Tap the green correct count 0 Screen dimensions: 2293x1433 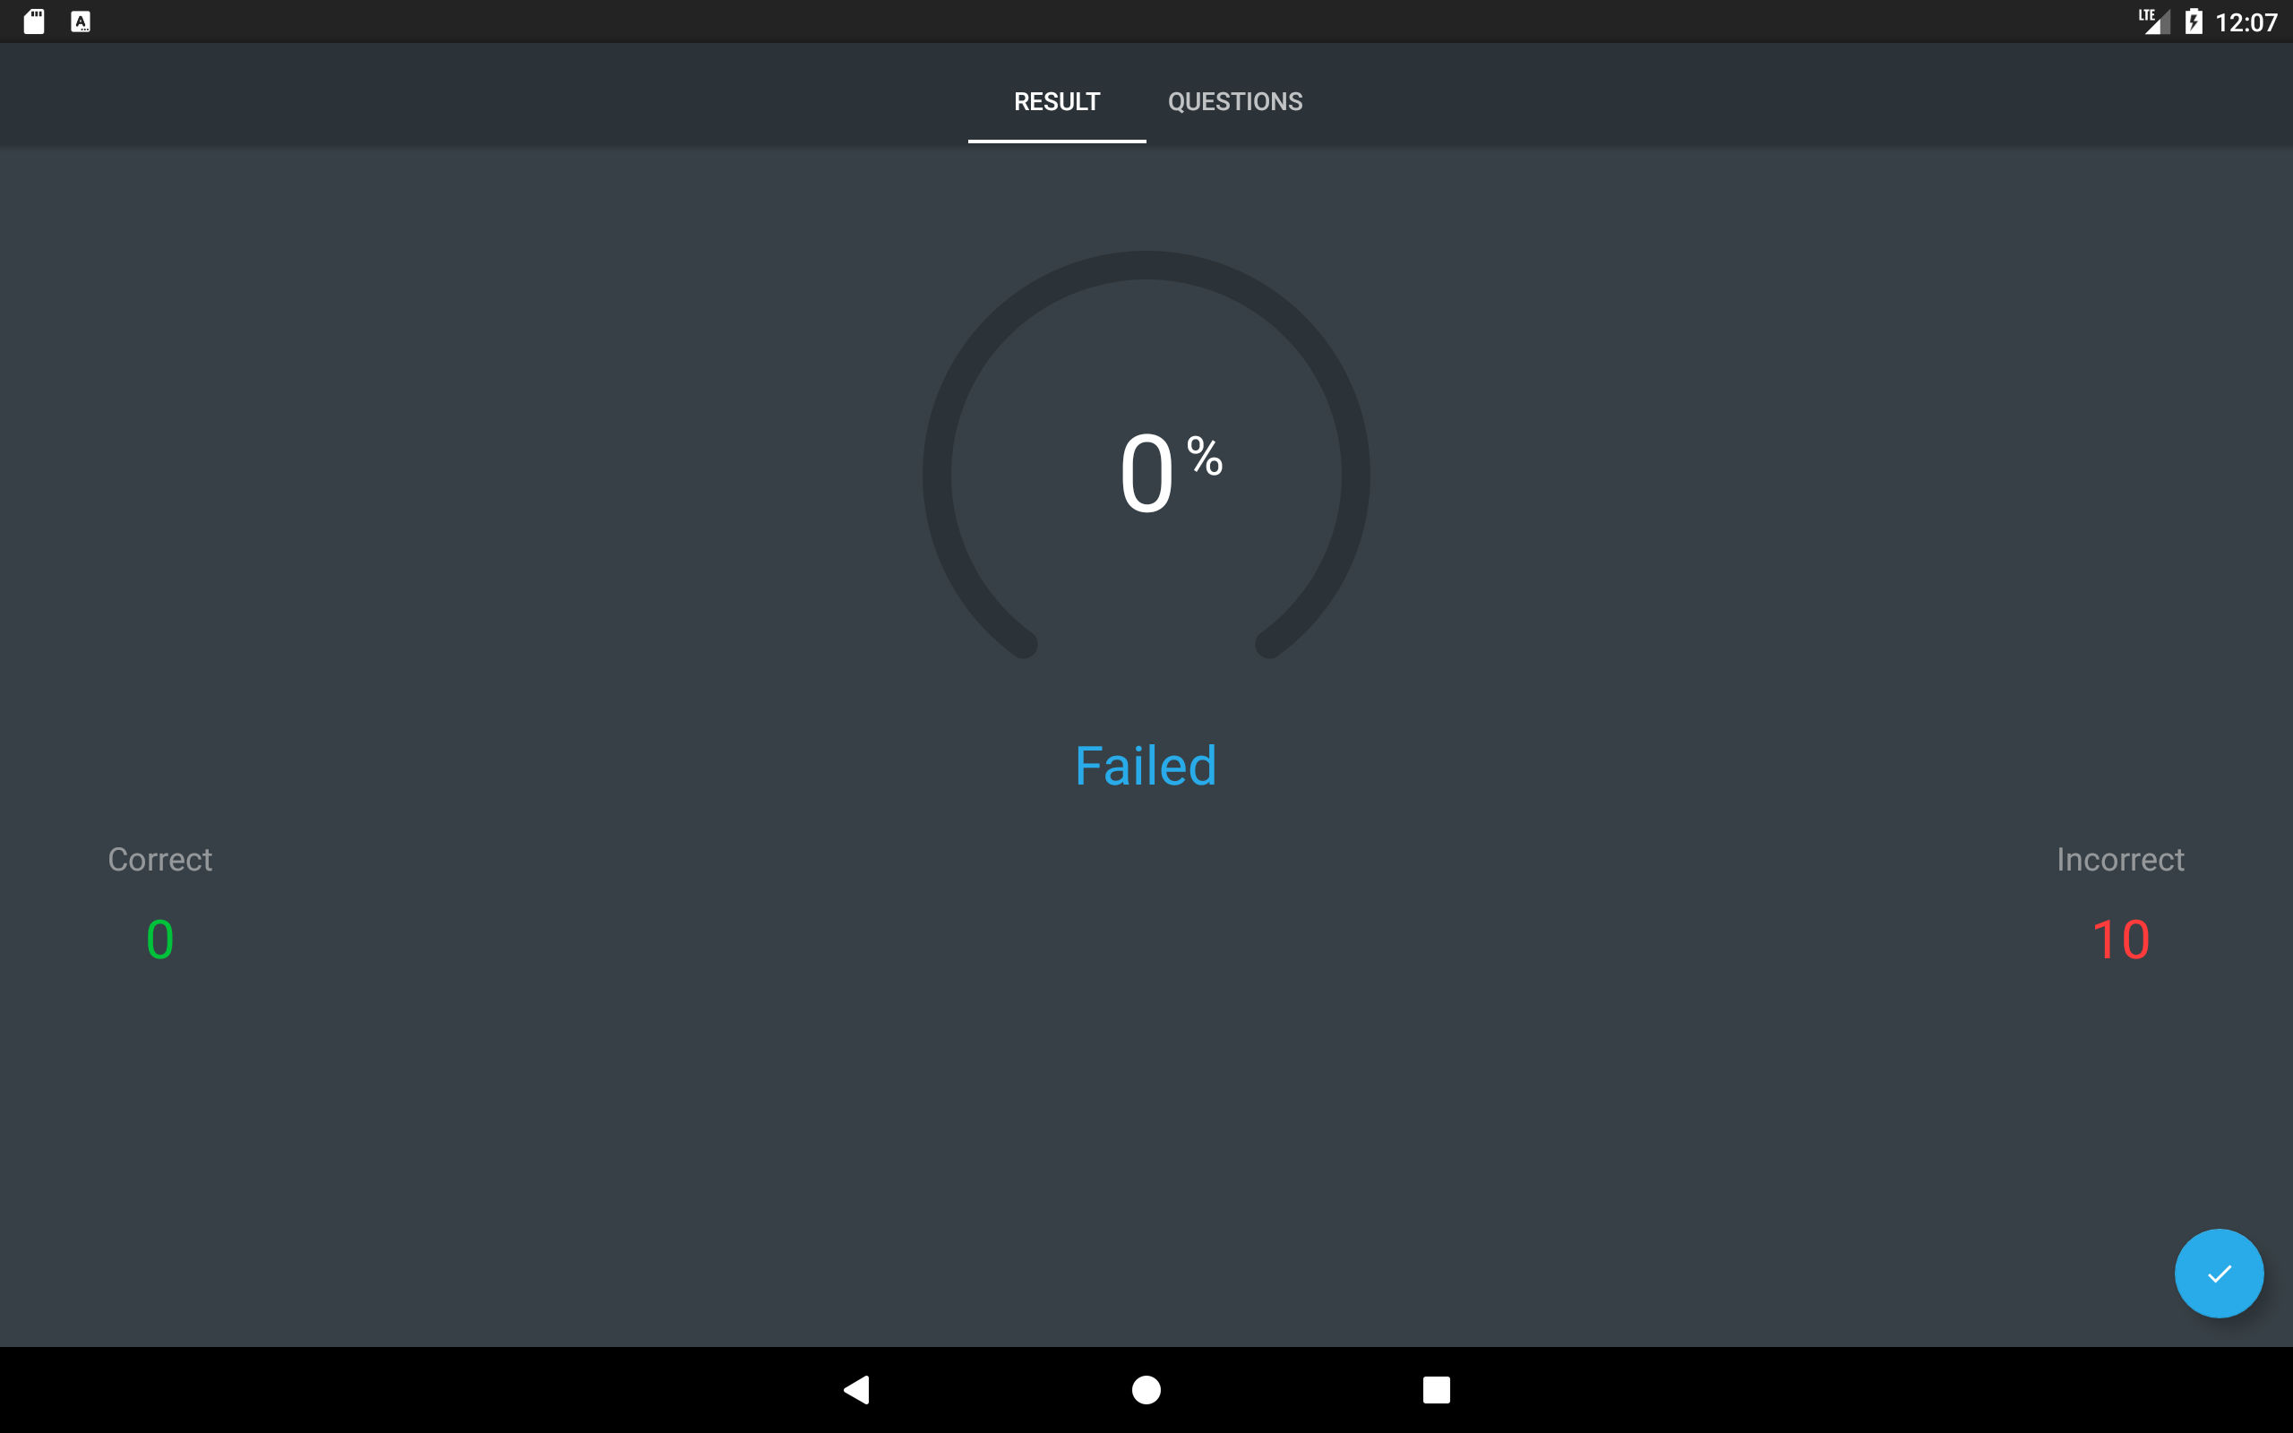(160, 940)
